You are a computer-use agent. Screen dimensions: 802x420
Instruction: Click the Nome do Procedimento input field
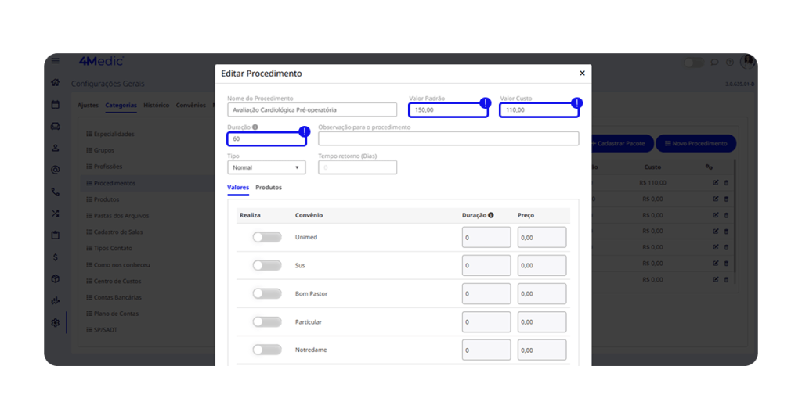312,110
